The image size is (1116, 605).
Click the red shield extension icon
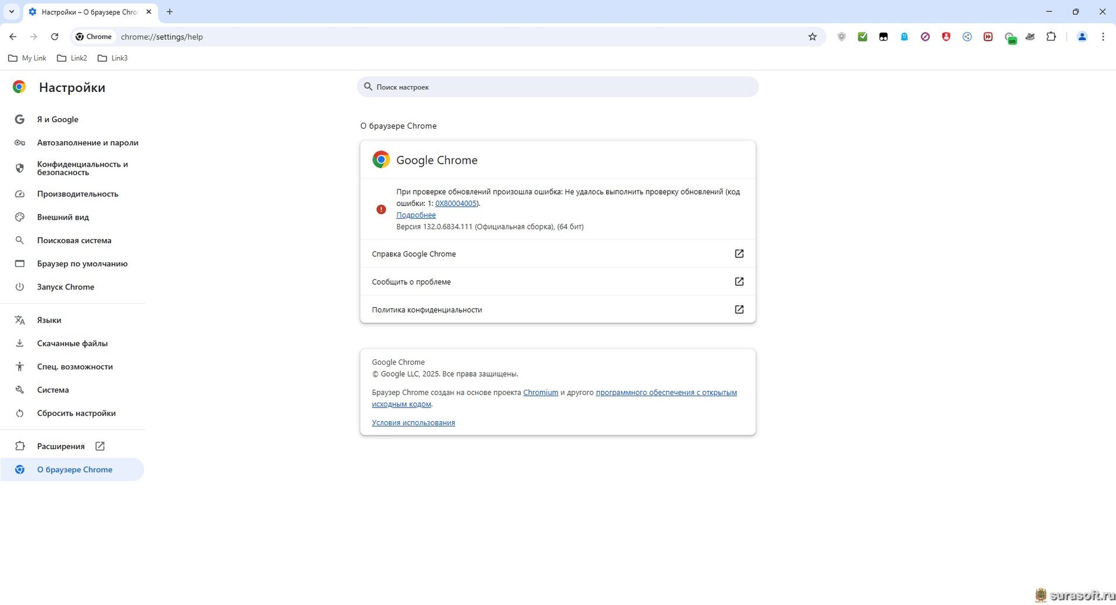click(946, 37)
